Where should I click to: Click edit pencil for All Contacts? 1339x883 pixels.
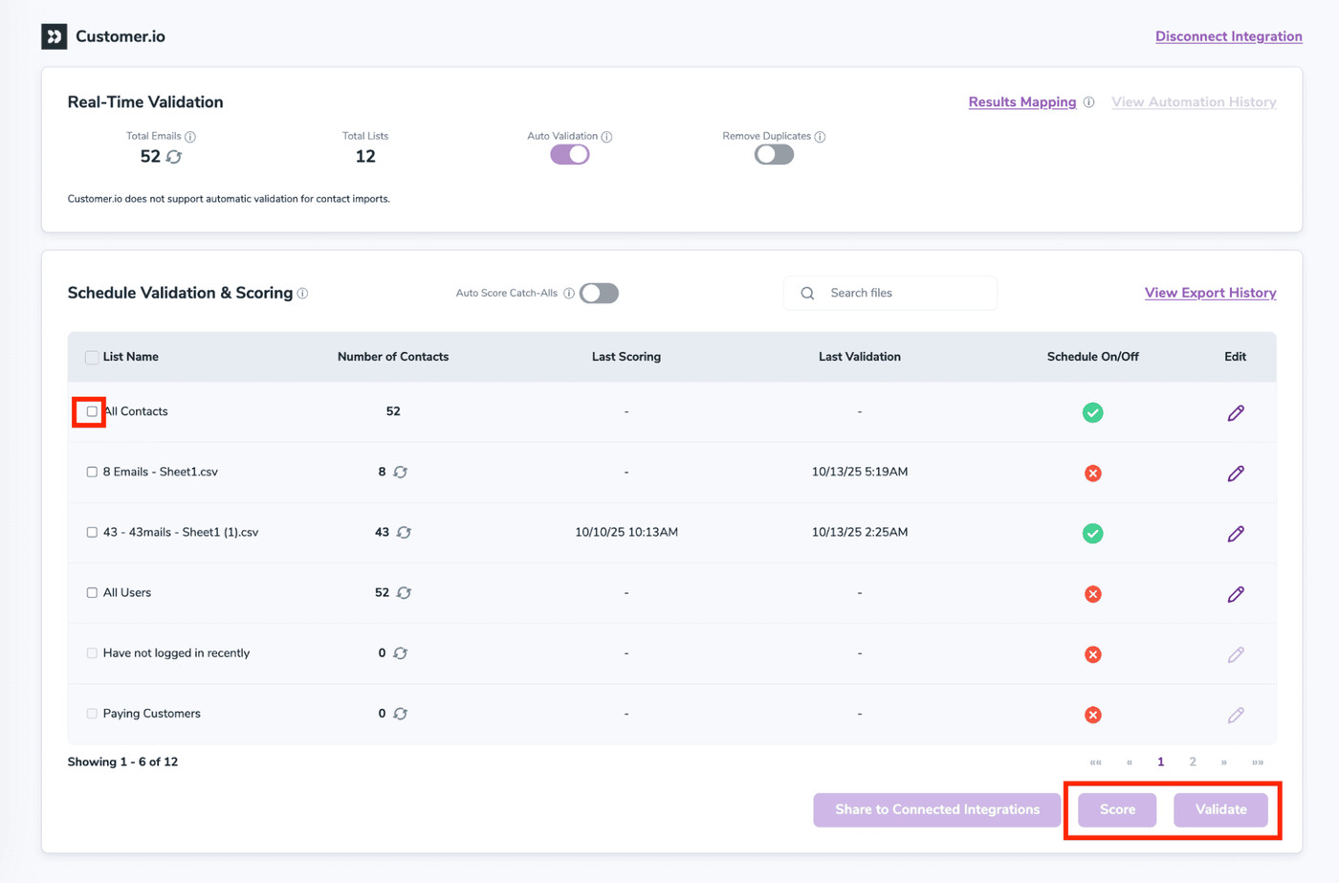point(1235,412)
